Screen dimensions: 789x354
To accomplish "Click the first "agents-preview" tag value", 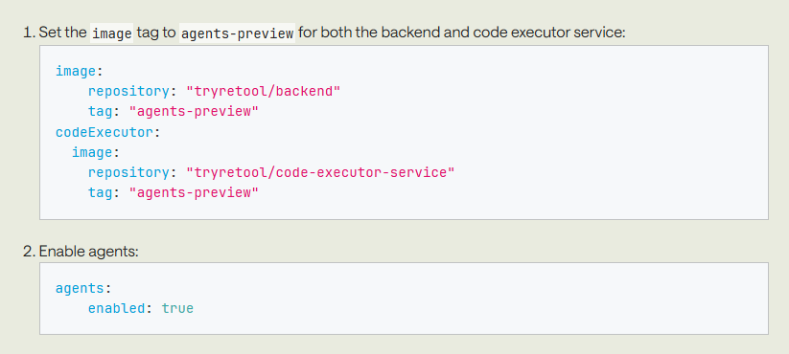I will (194, 112).
